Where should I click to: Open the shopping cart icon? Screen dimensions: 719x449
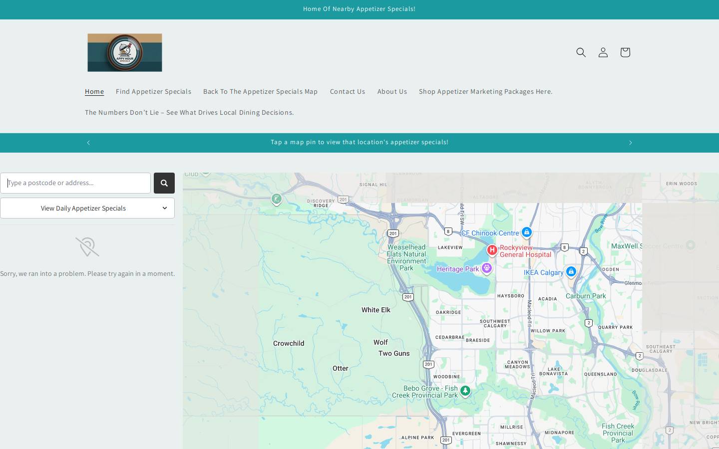[625, 52]
